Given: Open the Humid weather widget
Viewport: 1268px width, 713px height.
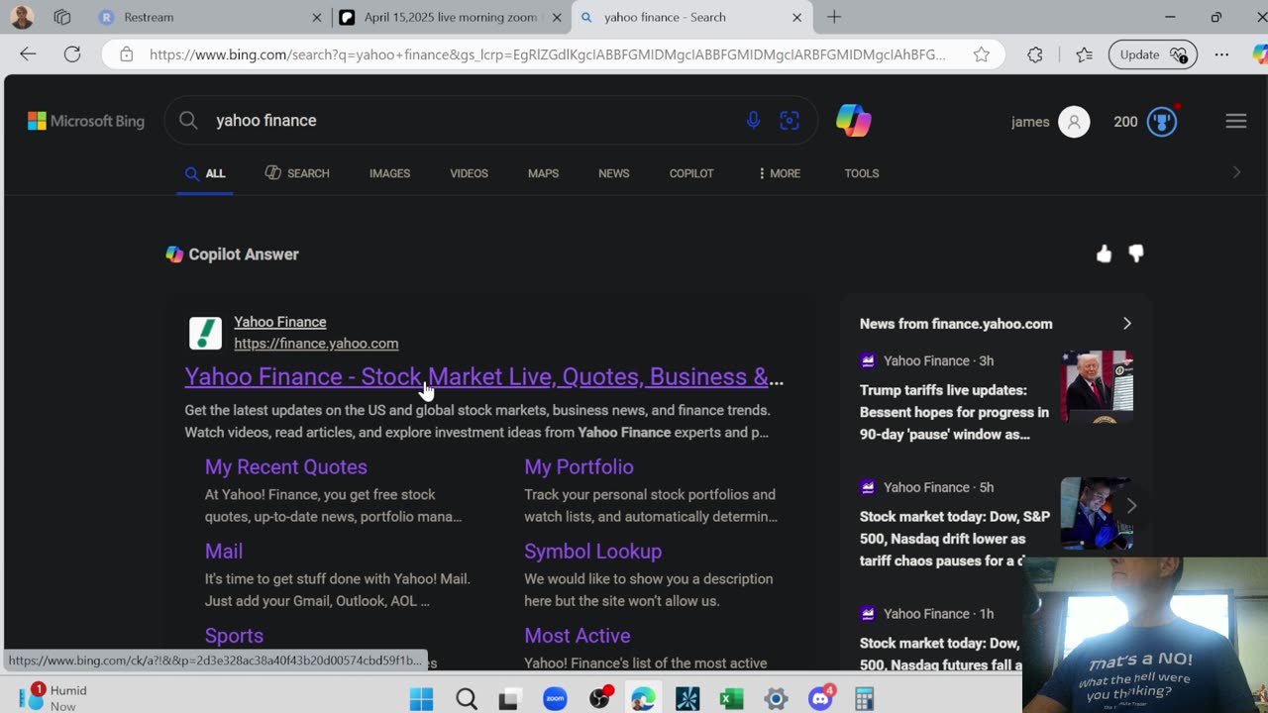Looking at the screenshot, I should (54, 698).
